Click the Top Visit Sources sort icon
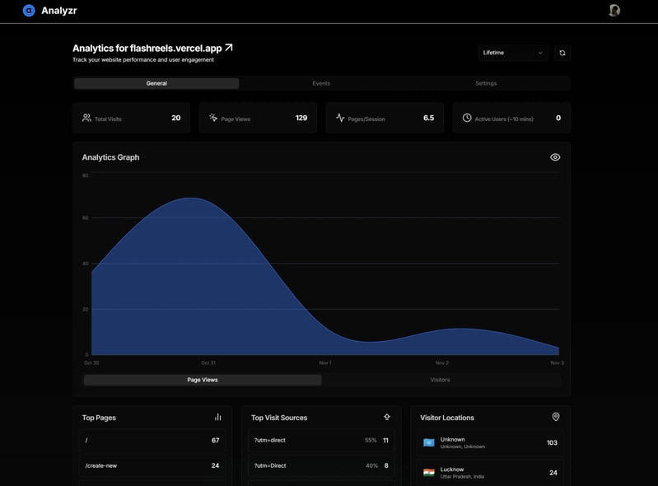The width and height of the screenshot is (658, 486). pos(387,418)
